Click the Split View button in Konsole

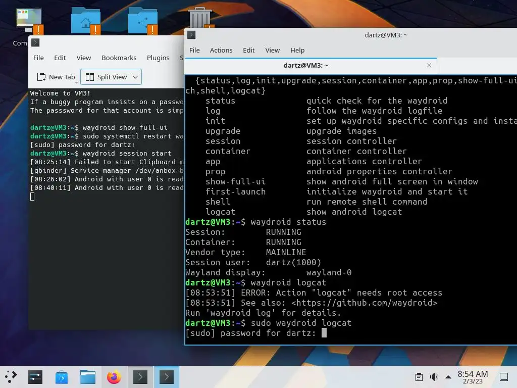(106, 77)
